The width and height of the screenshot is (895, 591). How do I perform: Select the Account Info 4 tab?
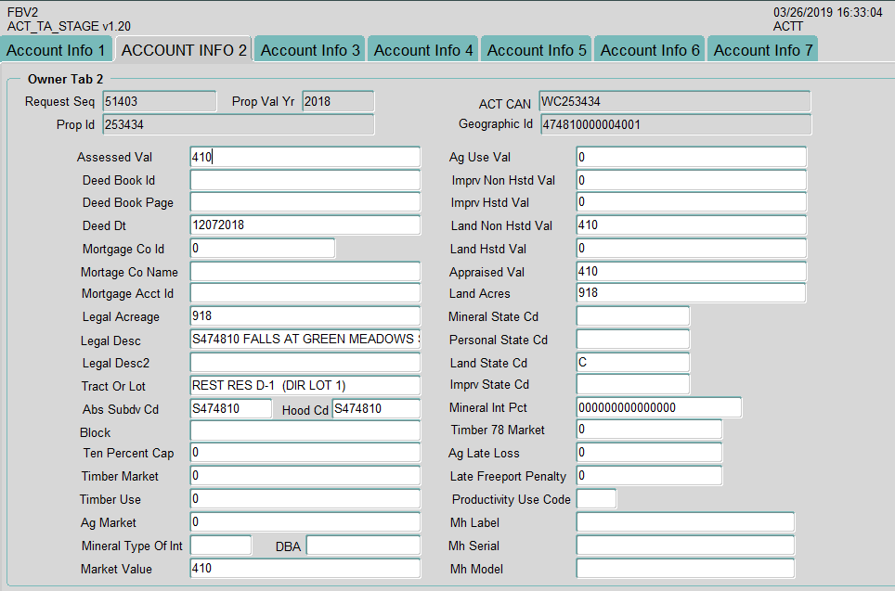tap(423, 50)
